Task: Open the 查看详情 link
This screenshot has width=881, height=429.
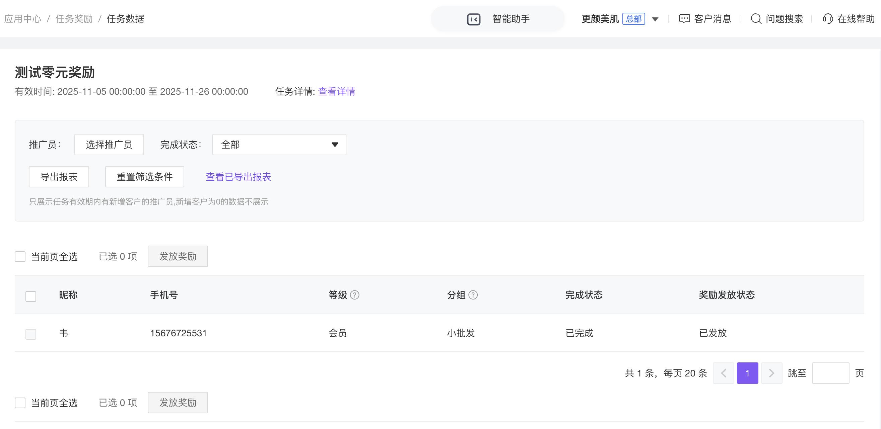Action: pyautogui.click(x=337, y=91)
